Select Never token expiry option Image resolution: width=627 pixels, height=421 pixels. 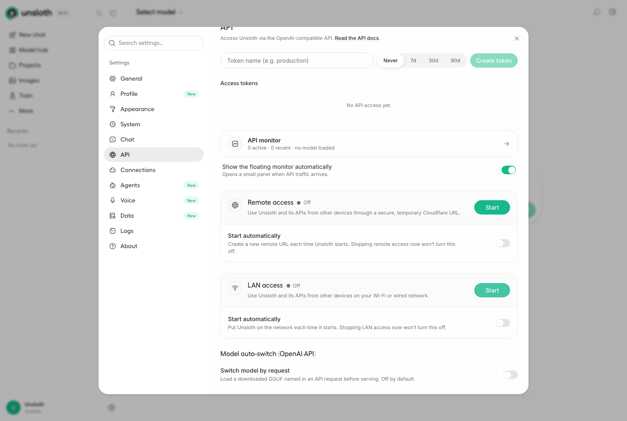(x=391, y=60)
